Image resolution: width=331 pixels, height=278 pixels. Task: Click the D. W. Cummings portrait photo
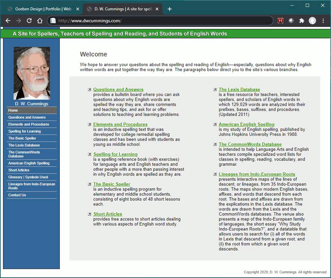(32, 73)
